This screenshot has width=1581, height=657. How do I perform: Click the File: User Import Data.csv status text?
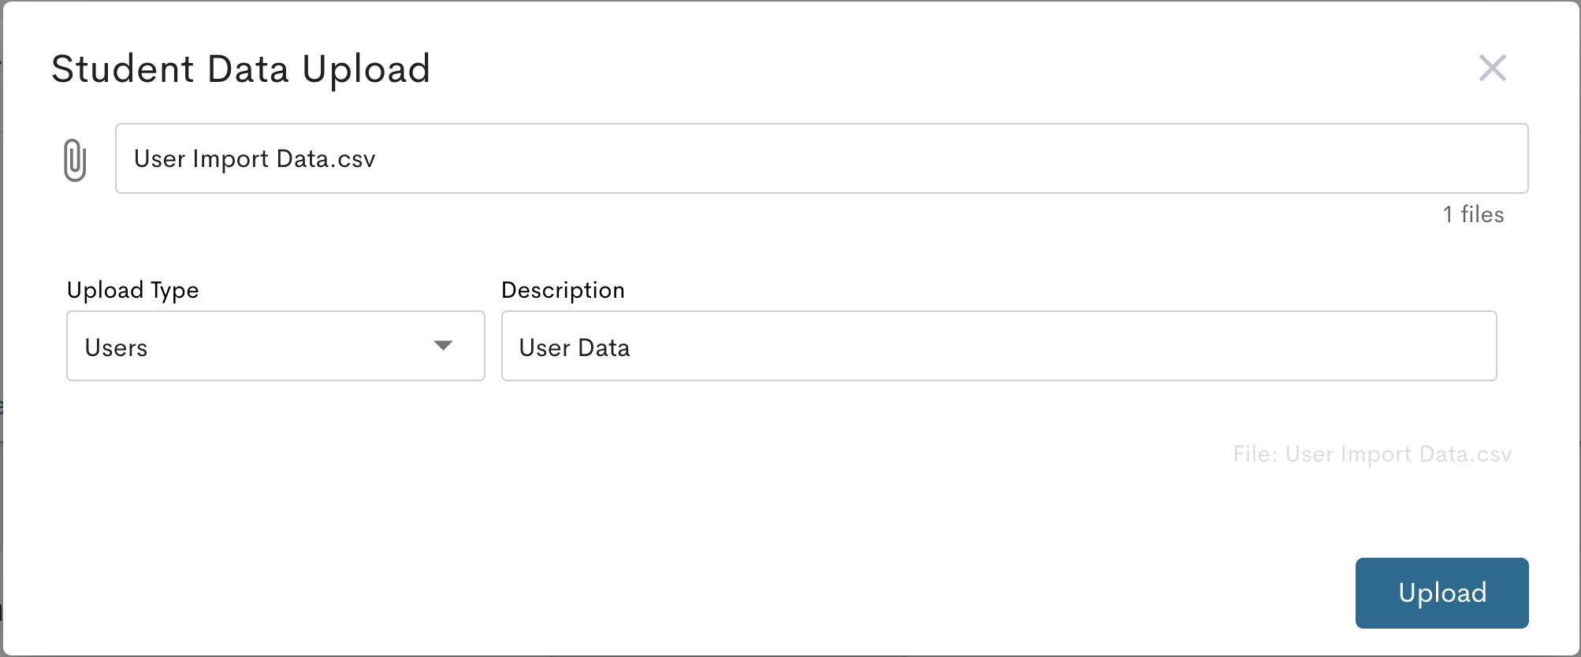coord(1373,454)
